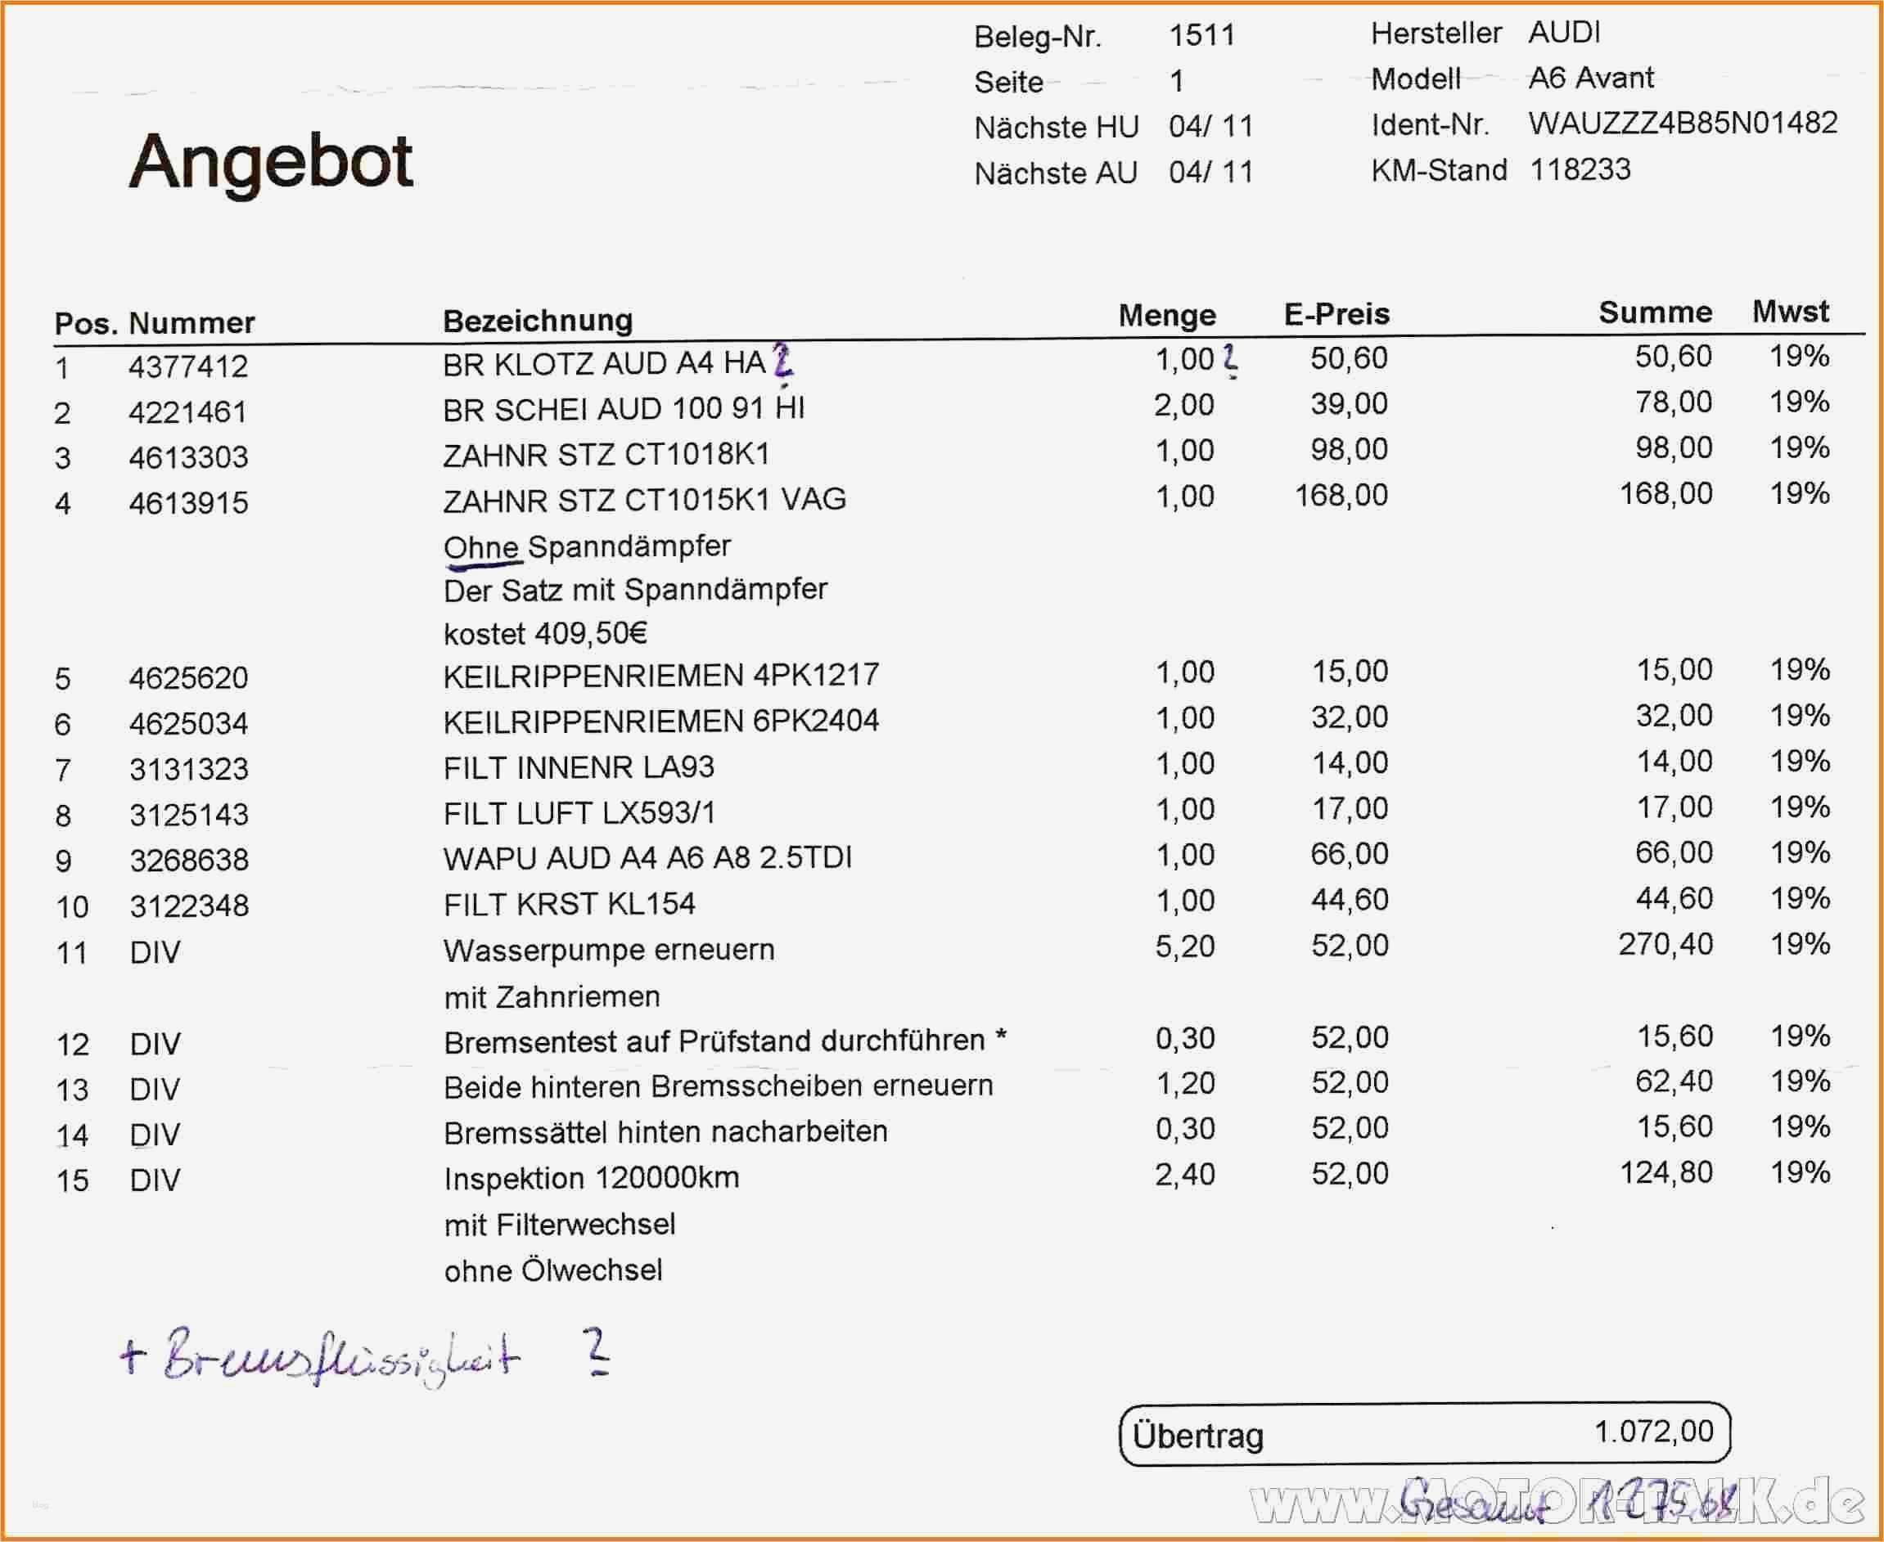Click the handwritten Bremsflüssigkeit note
The height and width of the screenshot is (1542, 1884).
pos(340,1357)
